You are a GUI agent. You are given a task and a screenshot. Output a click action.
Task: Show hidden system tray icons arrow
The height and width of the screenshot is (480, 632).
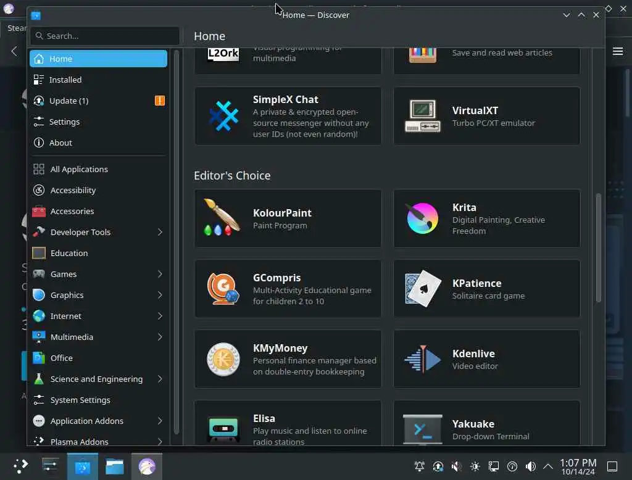point(548,466)
